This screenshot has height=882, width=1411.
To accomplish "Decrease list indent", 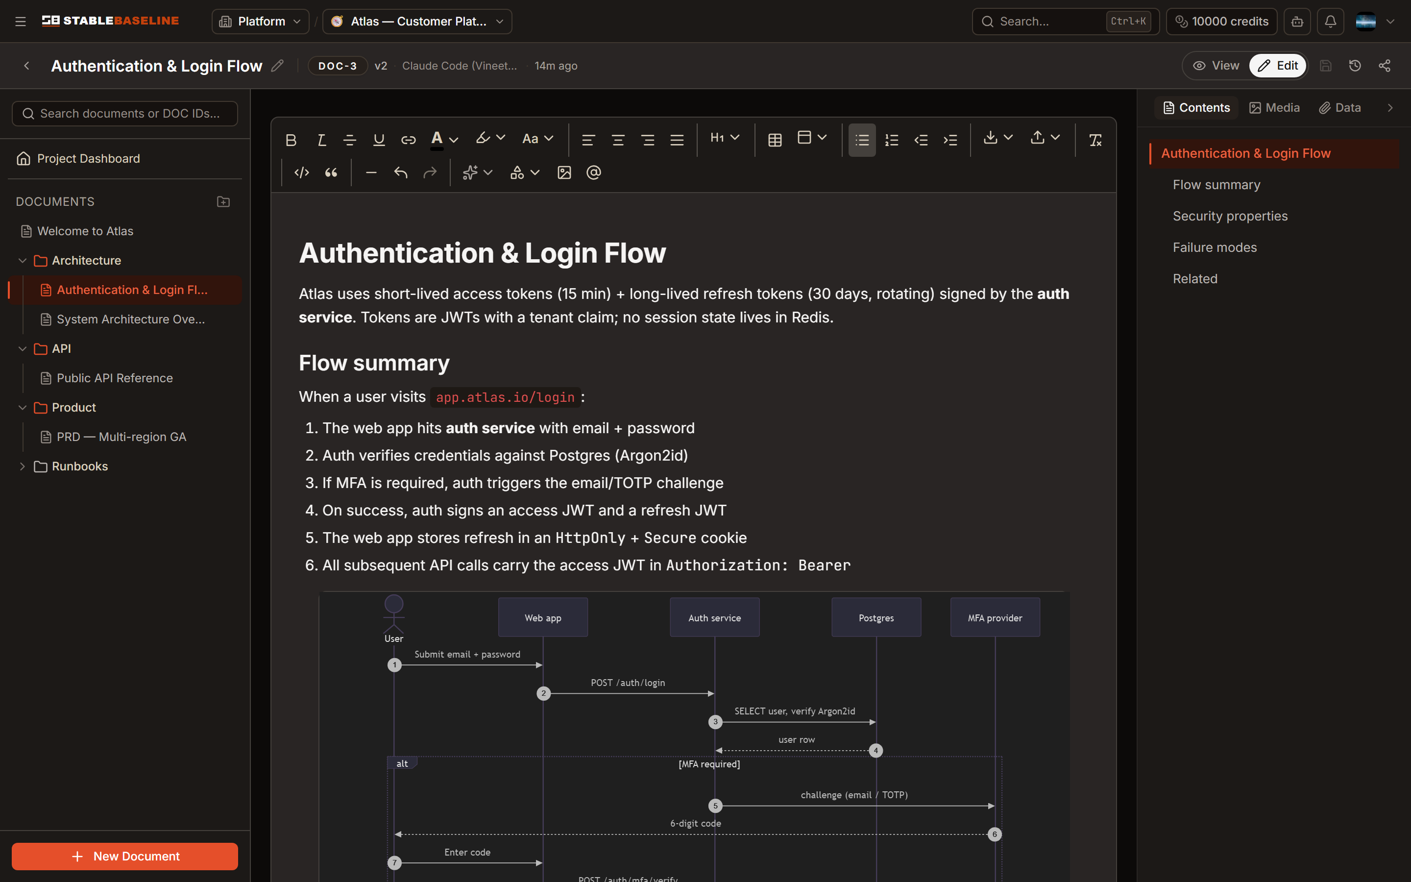I will 921,140.
